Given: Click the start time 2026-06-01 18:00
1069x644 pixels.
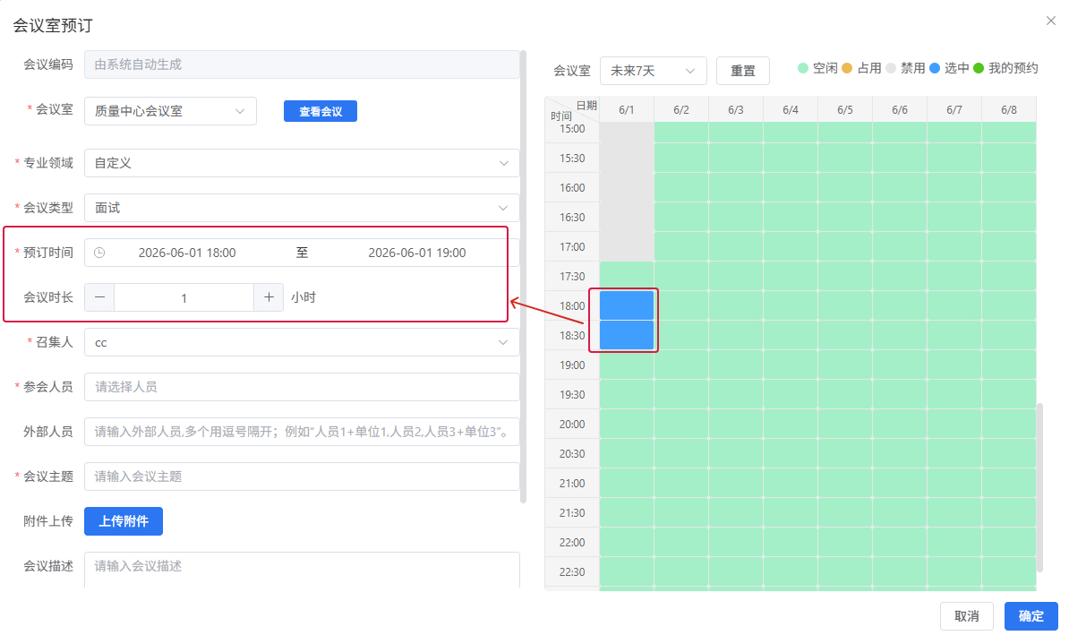Looking at the screenshot, I should click(187, 253).
